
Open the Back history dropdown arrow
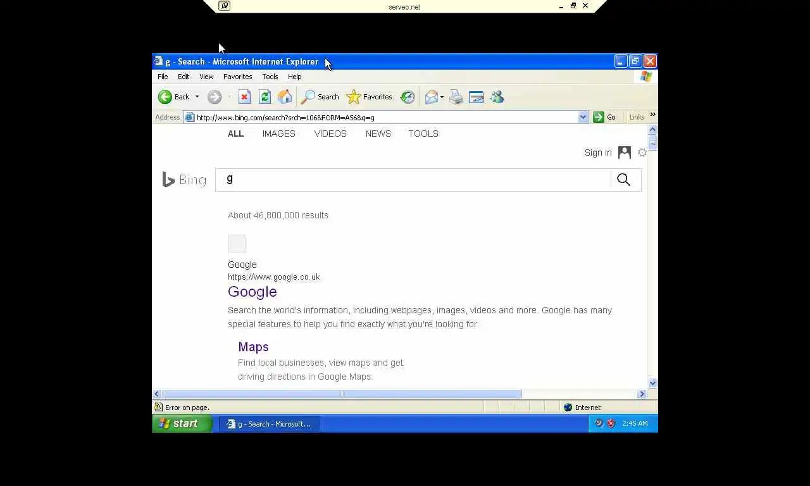(x=197, y=97)
